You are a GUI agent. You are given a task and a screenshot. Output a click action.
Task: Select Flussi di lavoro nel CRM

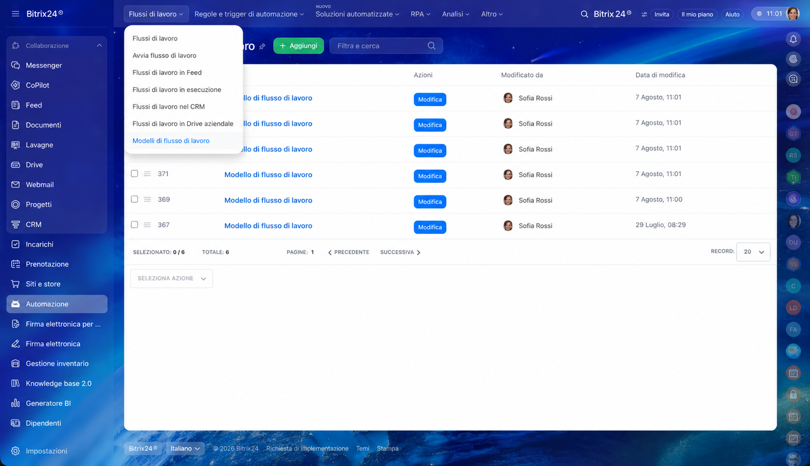169,107
